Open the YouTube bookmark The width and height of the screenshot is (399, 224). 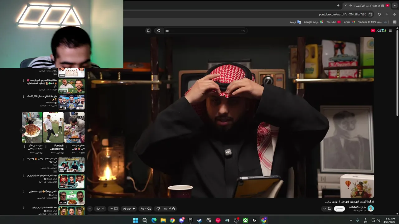[334, 22]
